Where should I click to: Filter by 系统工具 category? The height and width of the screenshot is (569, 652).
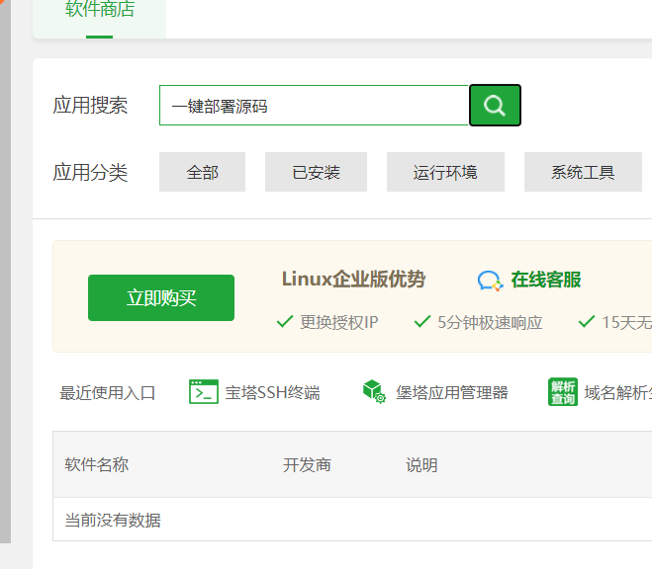click(x=583, y=172)
